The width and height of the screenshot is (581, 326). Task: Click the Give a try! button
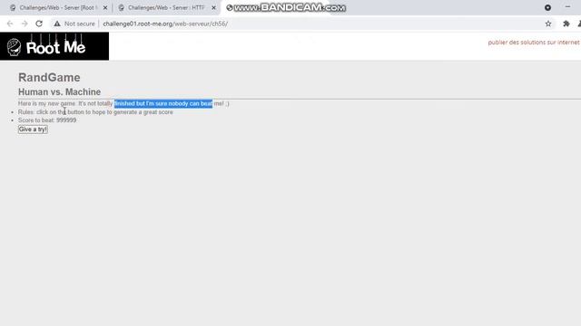coord(33,129)
